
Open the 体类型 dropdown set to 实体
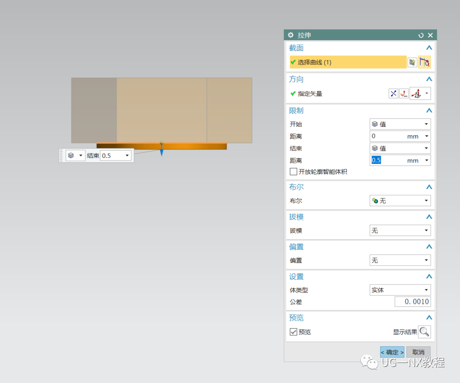tap(400, 290)
